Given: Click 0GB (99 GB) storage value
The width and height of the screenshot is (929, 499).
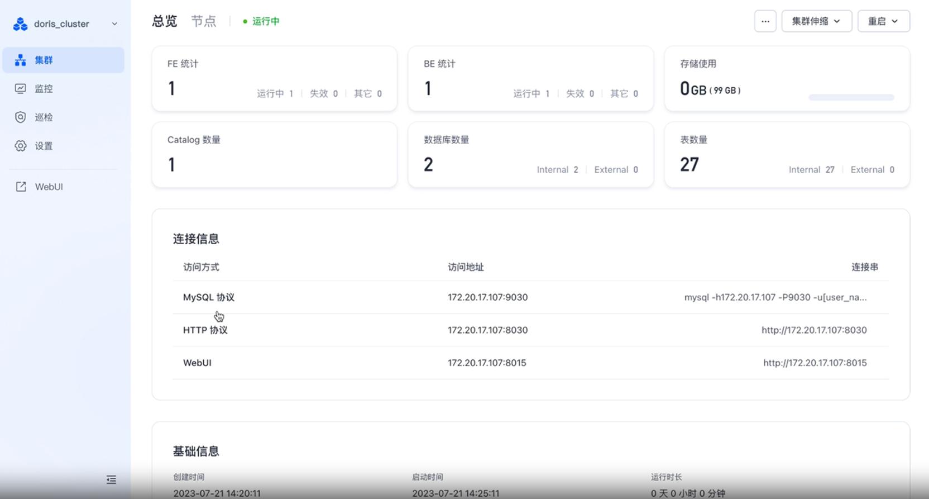Looking at the screenshot, I should (710, 89).
